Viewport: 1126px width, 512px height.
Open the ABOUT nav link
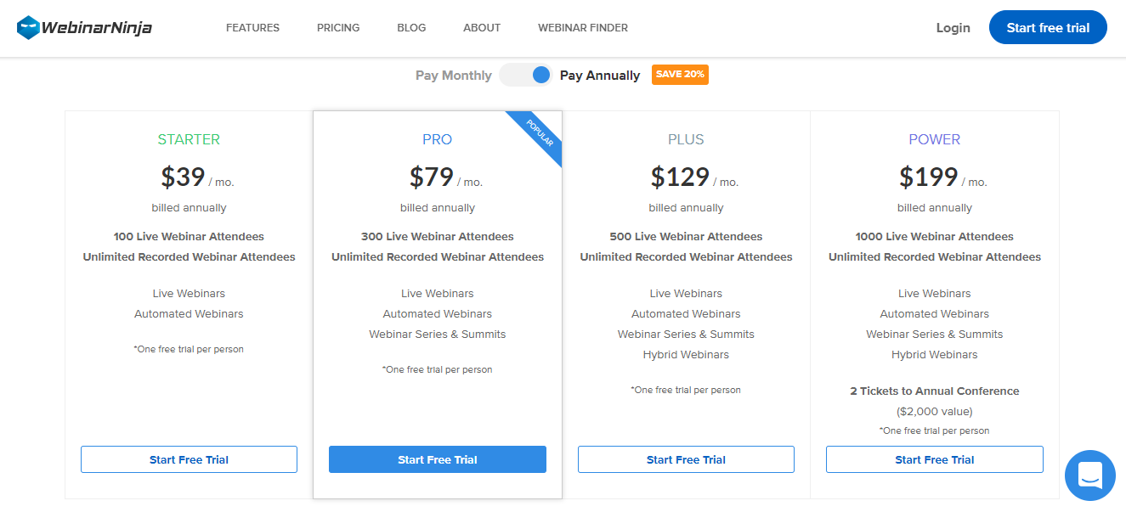[482, 28]
